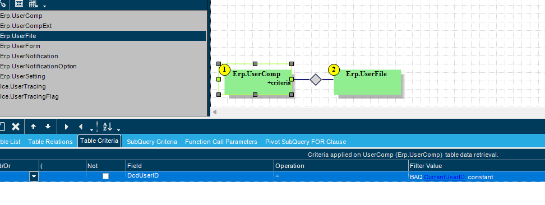The width and height of the screenshot is (545, 205).
Task: Select Ice.UserTracingFlag in table list
Action: [103, 96]
